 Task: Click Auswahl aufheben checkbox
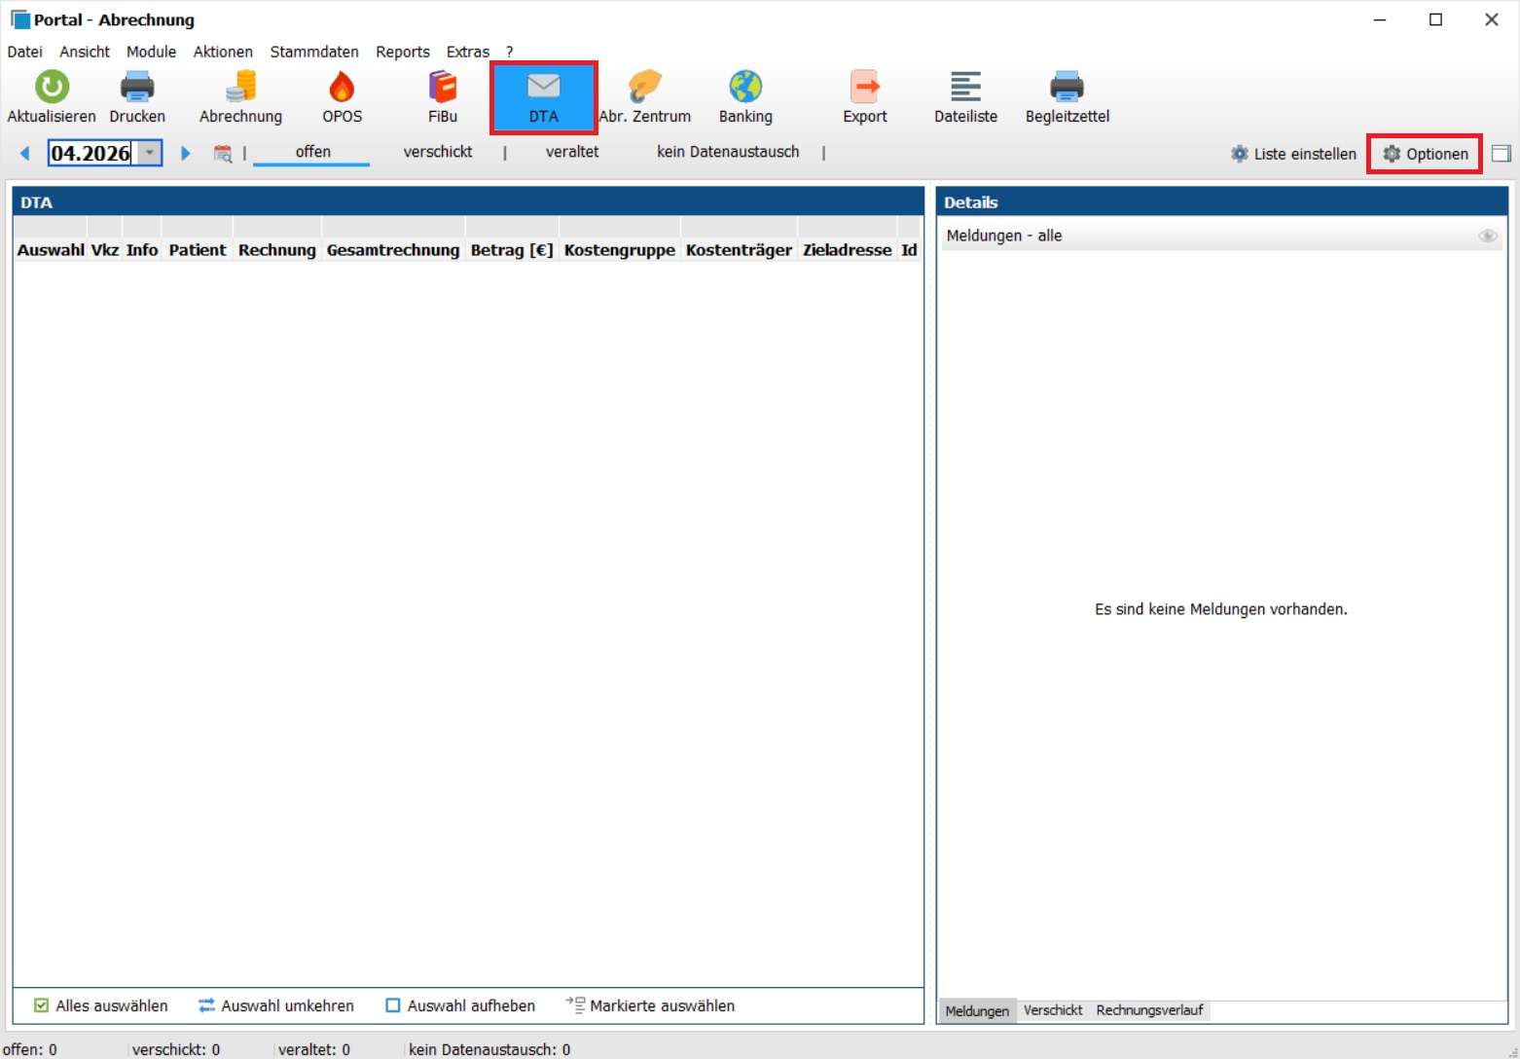tap(393, 1005)
